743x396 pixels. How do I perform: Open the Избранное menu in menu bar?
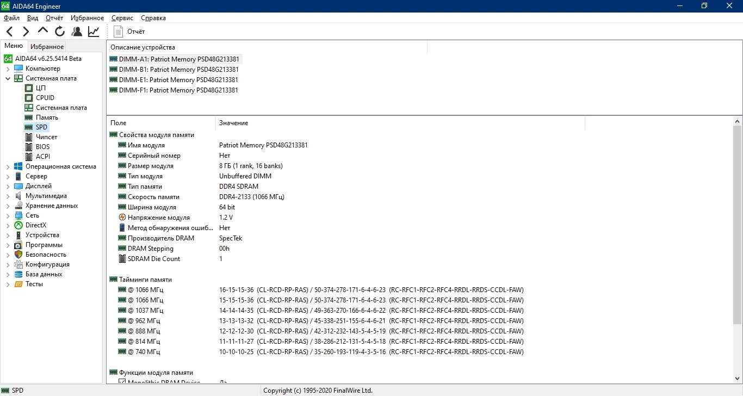87,18
